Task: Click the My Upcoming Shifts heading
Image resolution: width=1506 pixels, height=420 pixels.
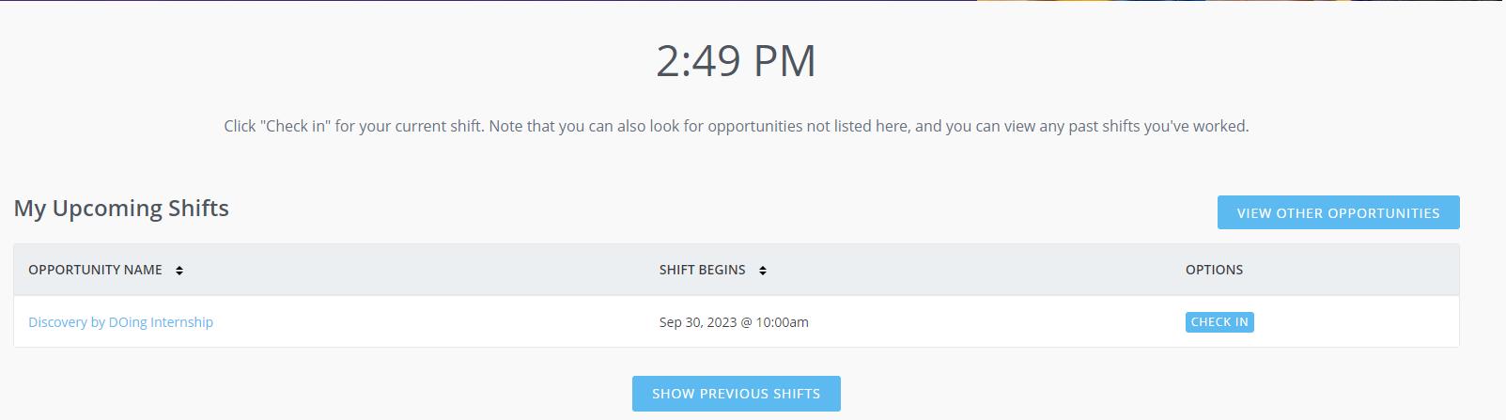Action: 121,209
